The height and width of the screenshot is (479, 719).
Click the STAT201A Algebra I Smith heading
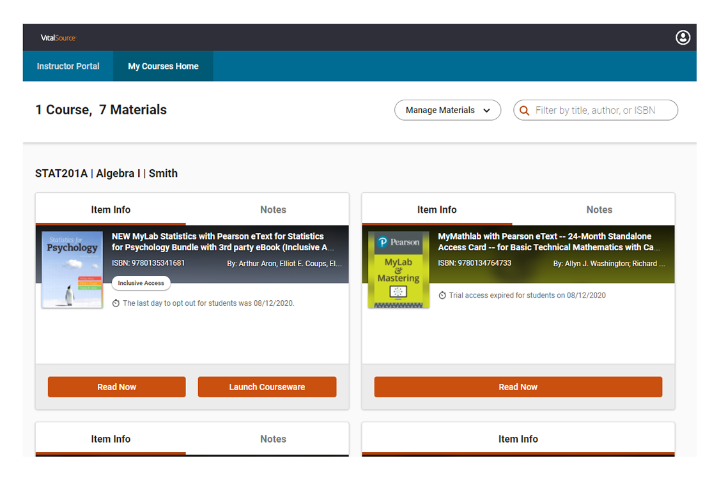point(106,173)
